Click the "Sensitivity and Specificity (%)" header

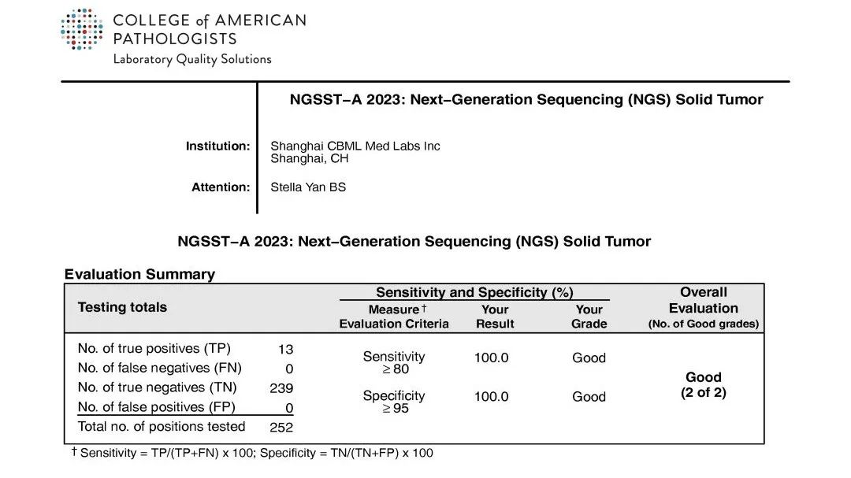pos(474,292)
